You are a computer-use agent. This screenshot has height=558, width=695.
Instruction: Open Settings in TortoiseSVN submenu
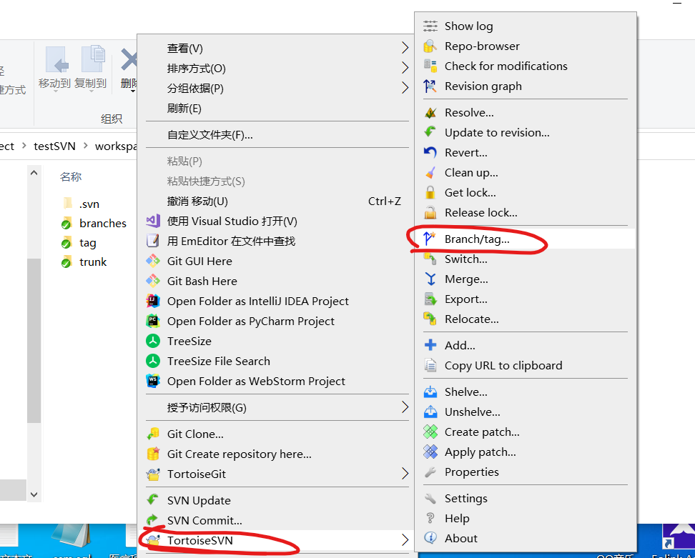pos(526,498)
